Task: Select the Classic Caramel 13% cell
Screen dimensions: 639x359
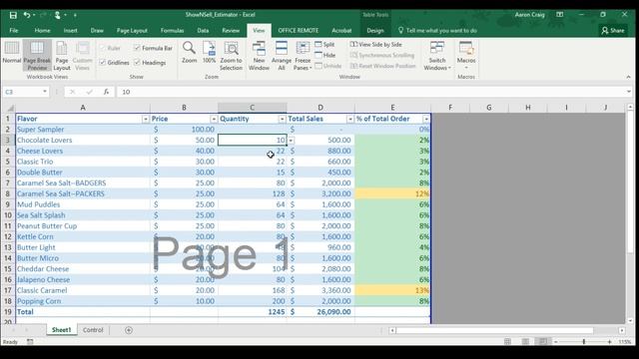Action: (x=392, y=290)
